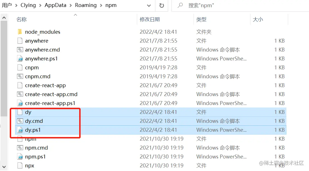309x171 pixels.
Task: Click Windows 命令脚本 type of dy.cmd
Action: click(x=218, y=121)
